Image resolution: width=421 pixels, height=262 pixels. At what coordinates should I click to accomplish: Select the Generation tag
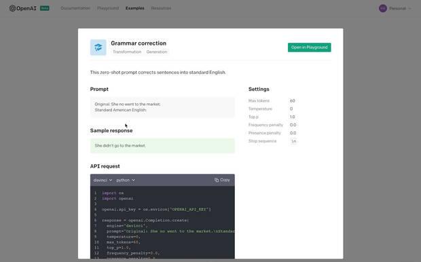pyautogui.click(x=157, y=52)
